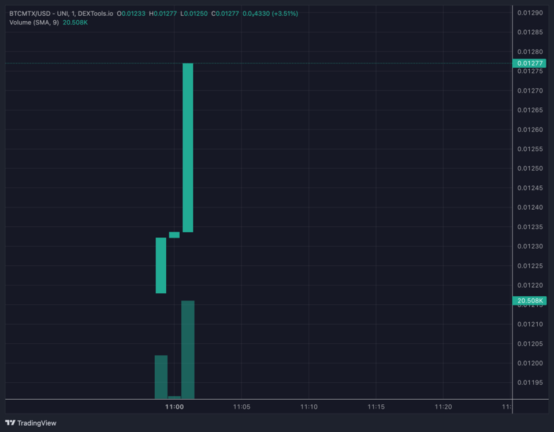Click the 0.01195 price scale label
Screen dimensions: 554x432
point(530,383)
